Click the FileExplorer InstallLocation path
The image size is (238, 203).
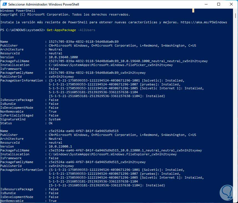click(x=112, y=154)
